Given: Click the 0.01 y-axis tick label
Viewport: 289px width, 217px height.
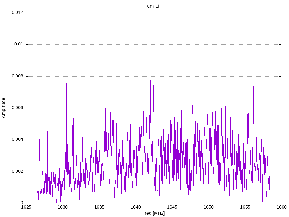Looking at the screenshot, I should (x=19, y=44).
